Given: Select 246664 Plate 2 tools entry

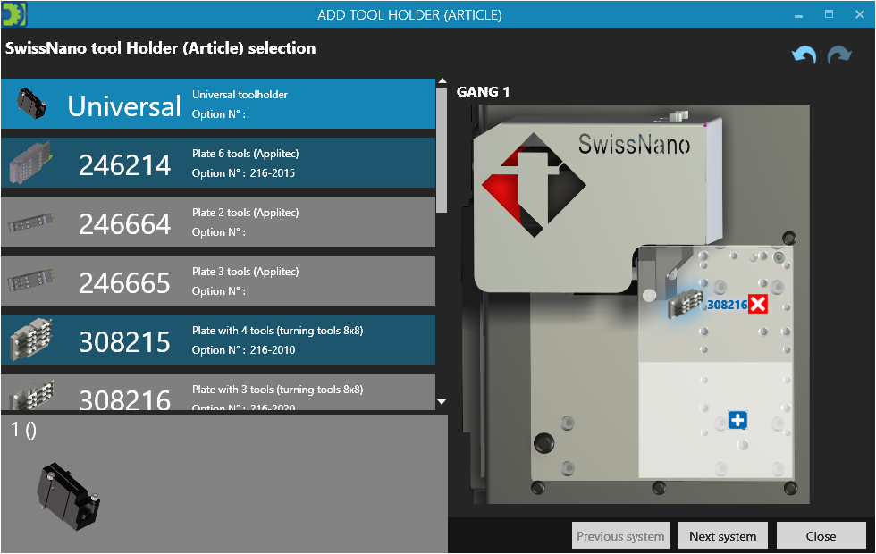Looking at the screenshot, I should 217,222.
